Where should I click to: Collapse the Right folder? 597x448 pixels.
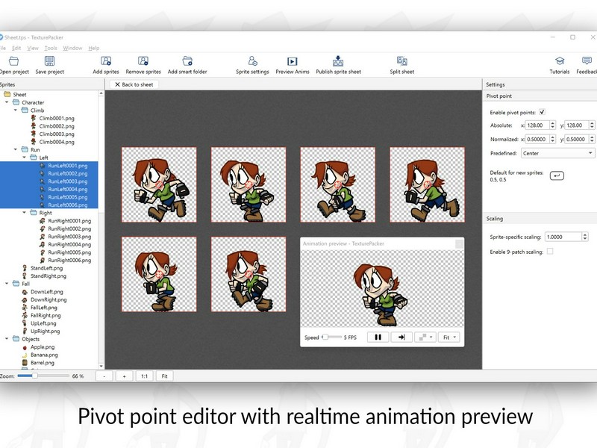(x=25, y=213)
